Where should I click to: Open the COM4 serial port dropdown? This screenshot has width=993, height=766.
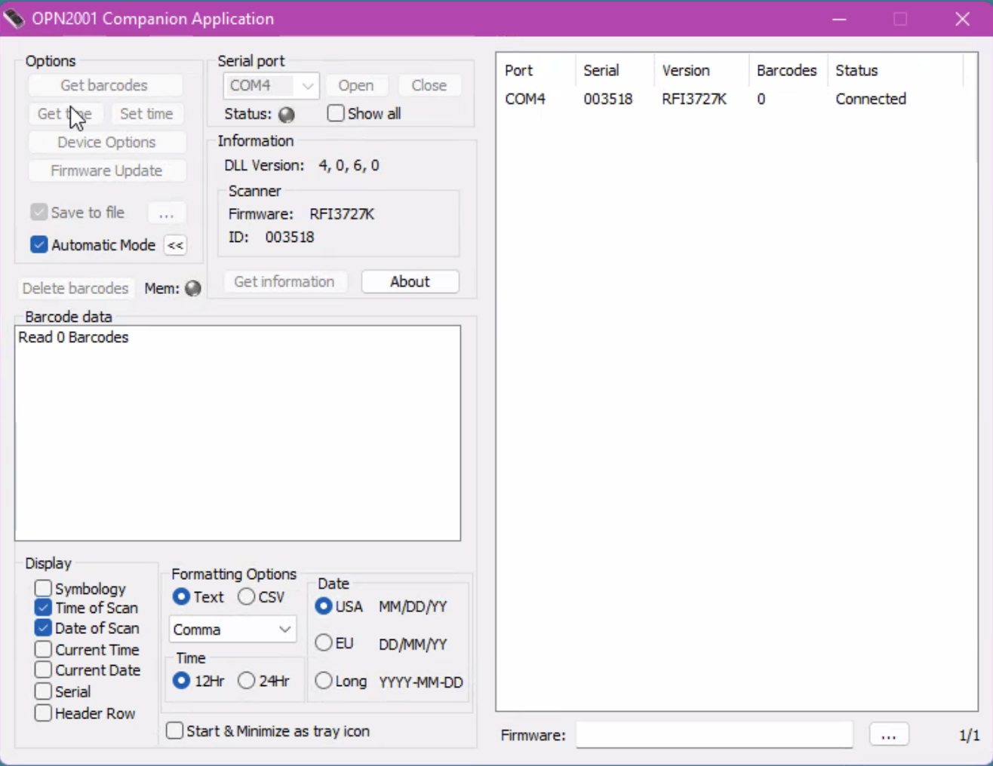[307, 85]
